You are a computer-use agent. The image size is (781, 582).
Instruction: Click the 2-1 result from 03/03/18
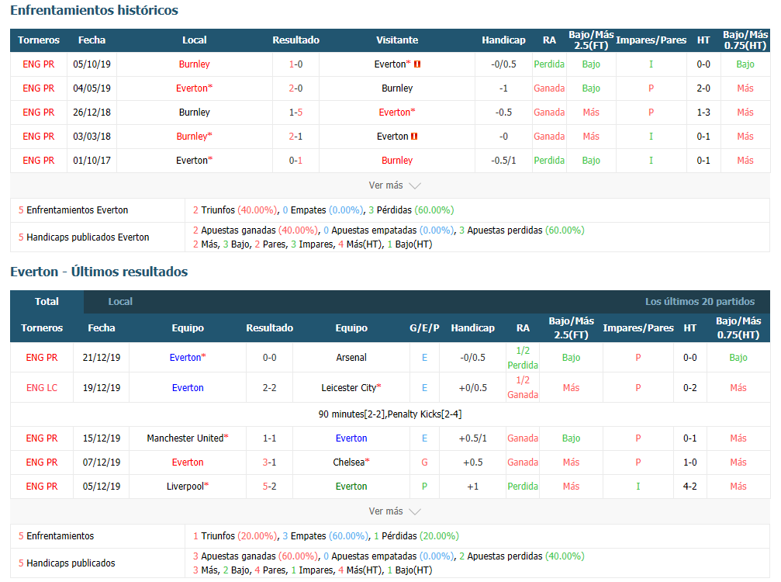[295, 137]
